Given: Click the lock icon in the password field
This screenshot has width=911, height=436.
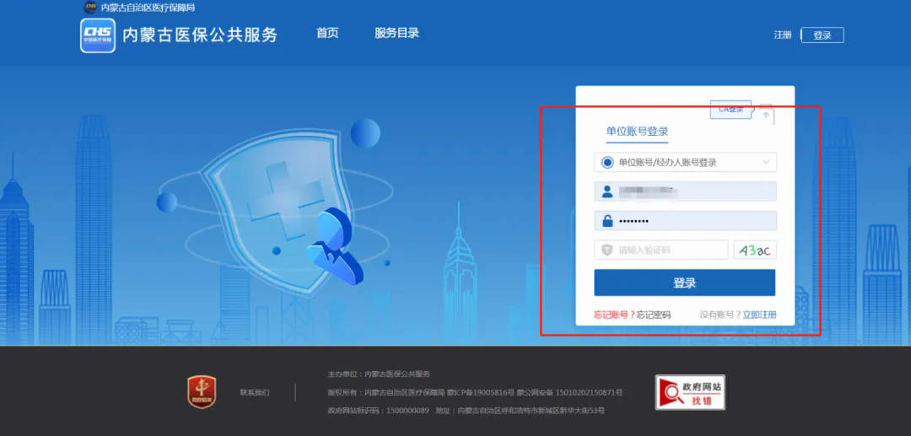Looking at the screenshot, I should (607, 221).
